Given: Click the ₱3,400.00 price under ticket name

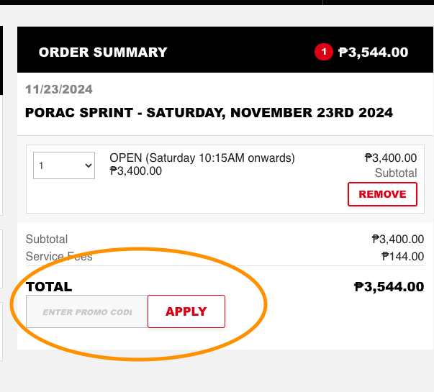Looking at the screenshot, I should coord(135,171).
